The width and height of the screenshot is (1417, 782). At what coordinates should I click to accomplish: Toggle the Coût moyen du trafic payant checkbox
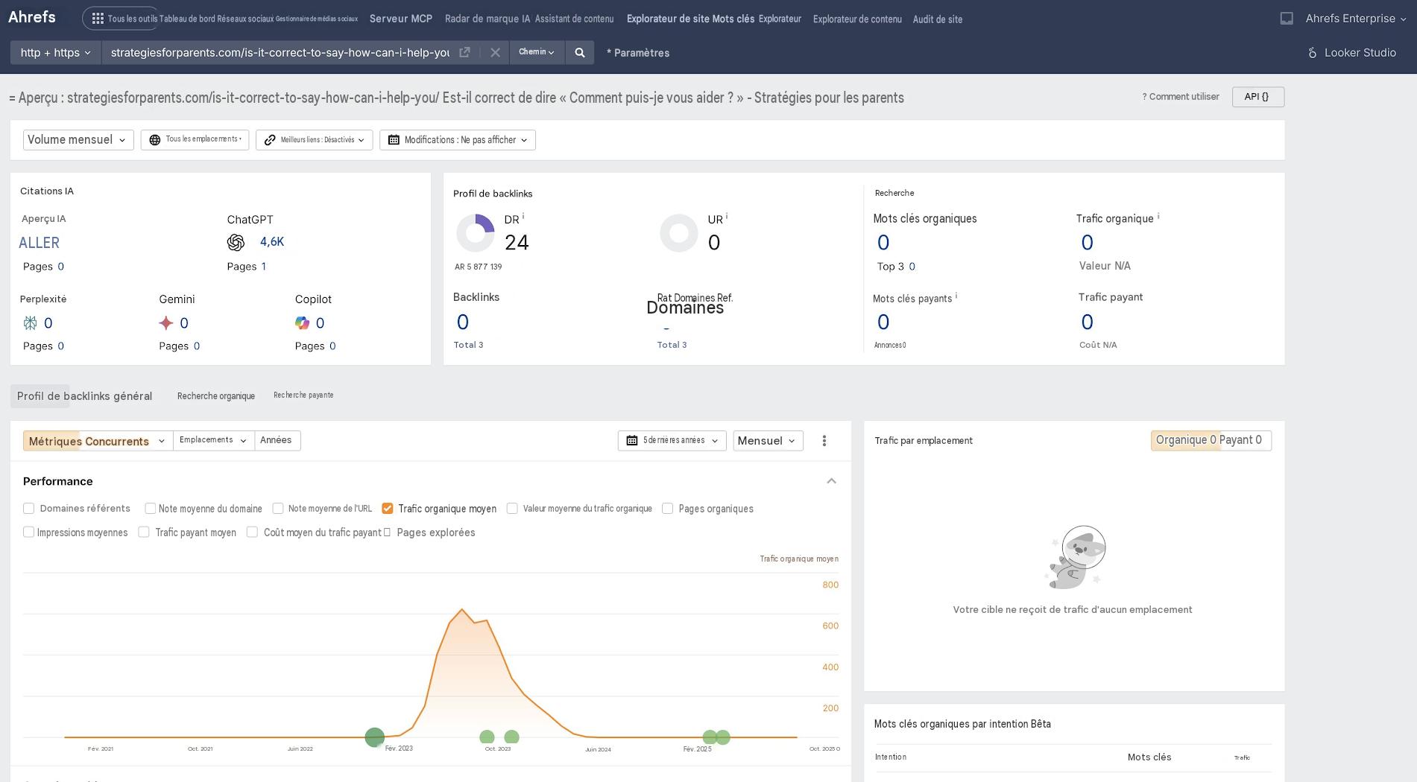[x=253, y=533]
